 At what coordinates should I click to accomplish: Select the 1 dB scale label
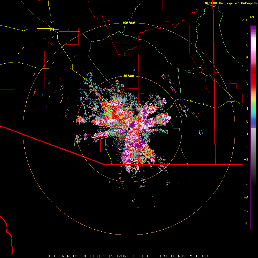tap(247, 109)
